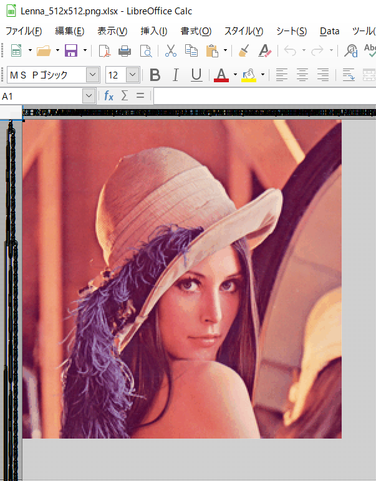Align cell text right
The width and height of the screenshot is (376, 481).
coord(323,75)
